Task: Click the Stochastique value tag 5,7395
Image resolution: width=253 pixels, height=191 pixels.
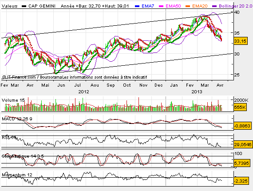Action: pos(241,163)
